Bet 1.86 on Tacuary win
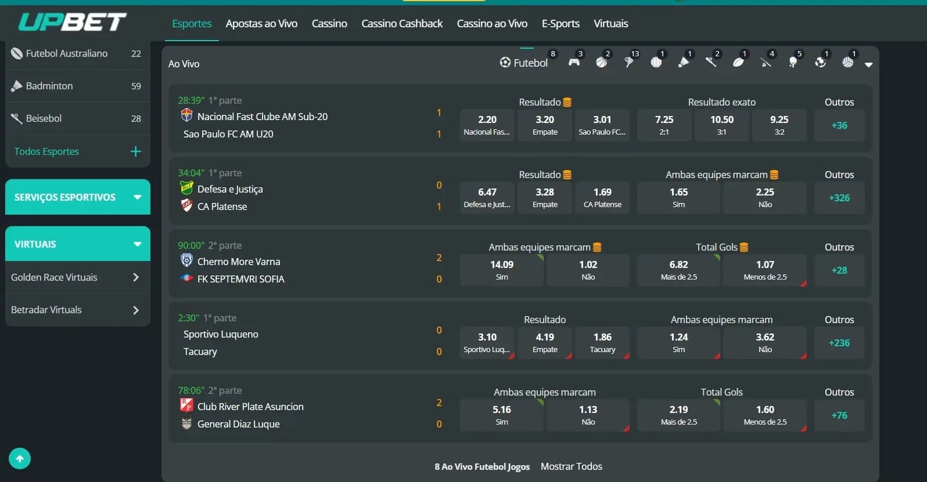This screenshot has height=482, width=927. 602,343
